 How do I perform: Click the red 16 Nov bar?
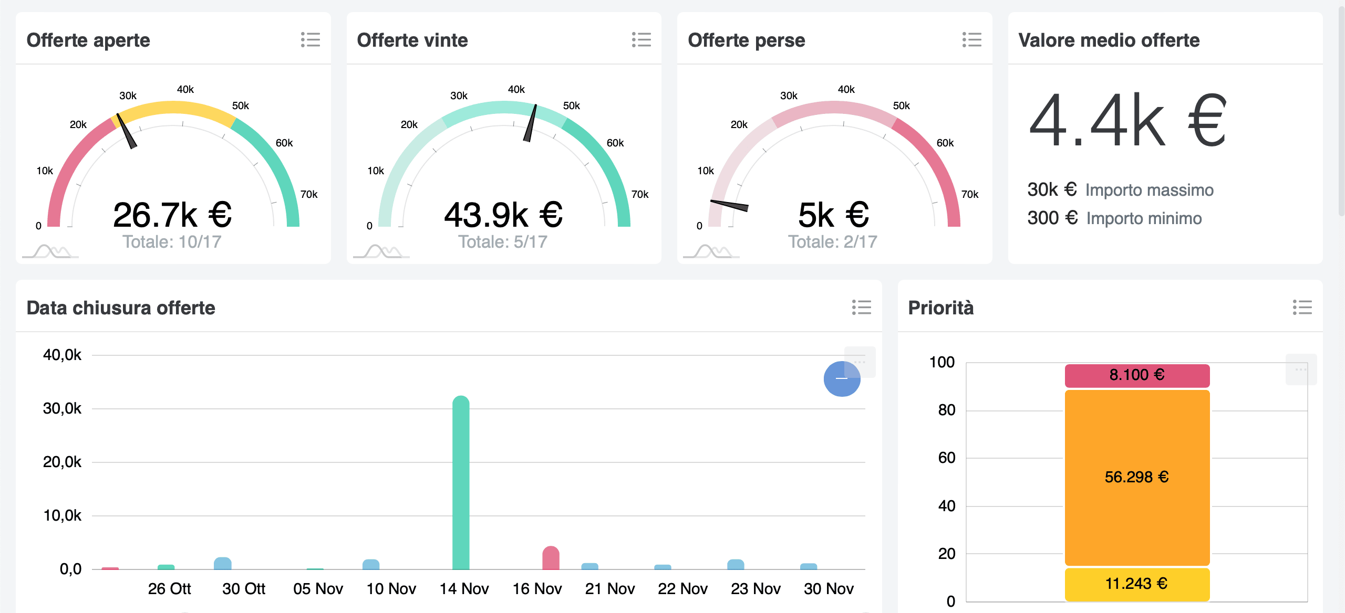(551, 558)
